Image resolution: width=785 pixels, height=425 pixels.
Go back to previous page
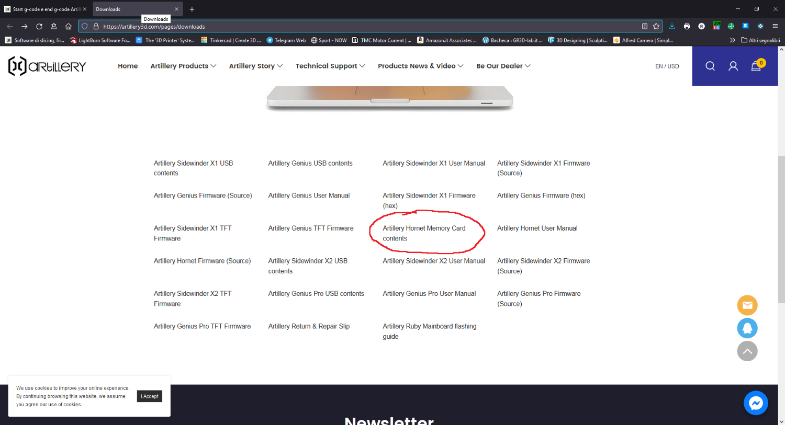9,26
